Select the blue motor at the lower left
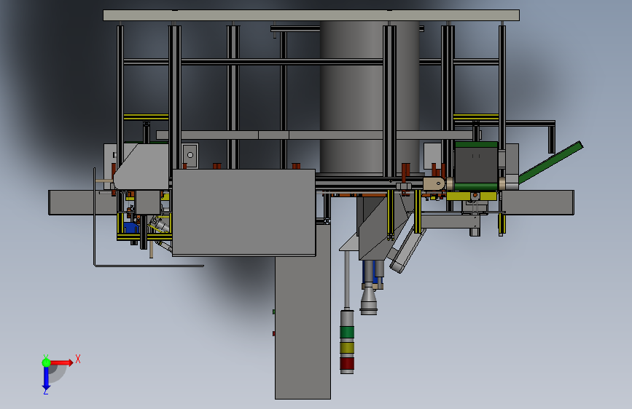632x409 pixels. point(130,228)
